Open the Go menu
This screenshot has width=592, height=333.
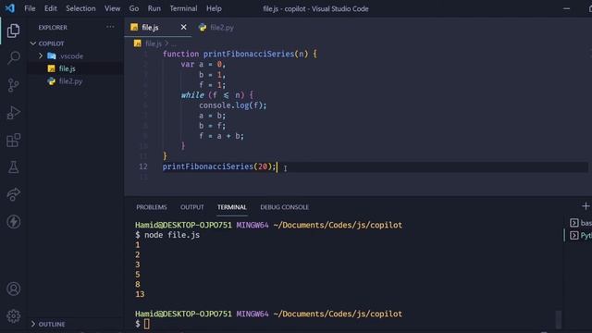(134, 8)
